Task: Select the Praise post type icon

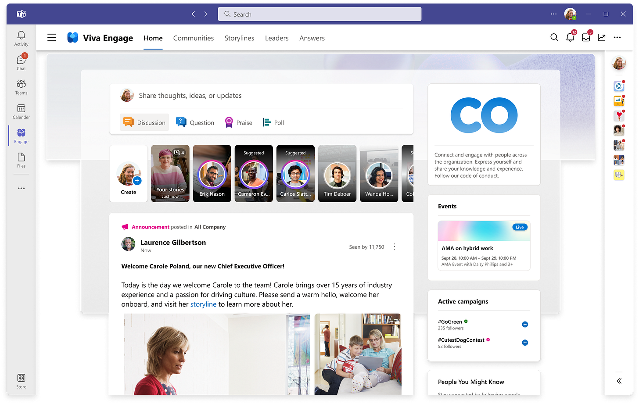Action: click(x=228, y=122)
